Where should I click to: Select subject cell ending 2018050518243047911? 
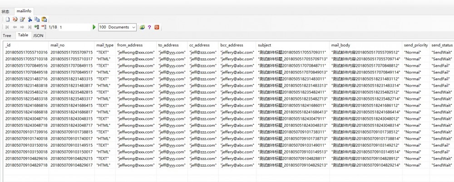click(293, 118)
